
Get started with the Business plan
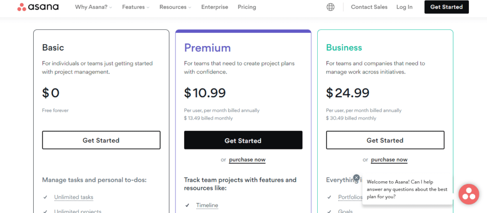385,140
